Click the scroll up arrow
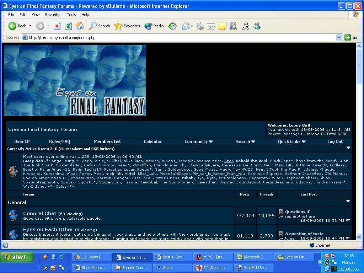 click(359, 46)
